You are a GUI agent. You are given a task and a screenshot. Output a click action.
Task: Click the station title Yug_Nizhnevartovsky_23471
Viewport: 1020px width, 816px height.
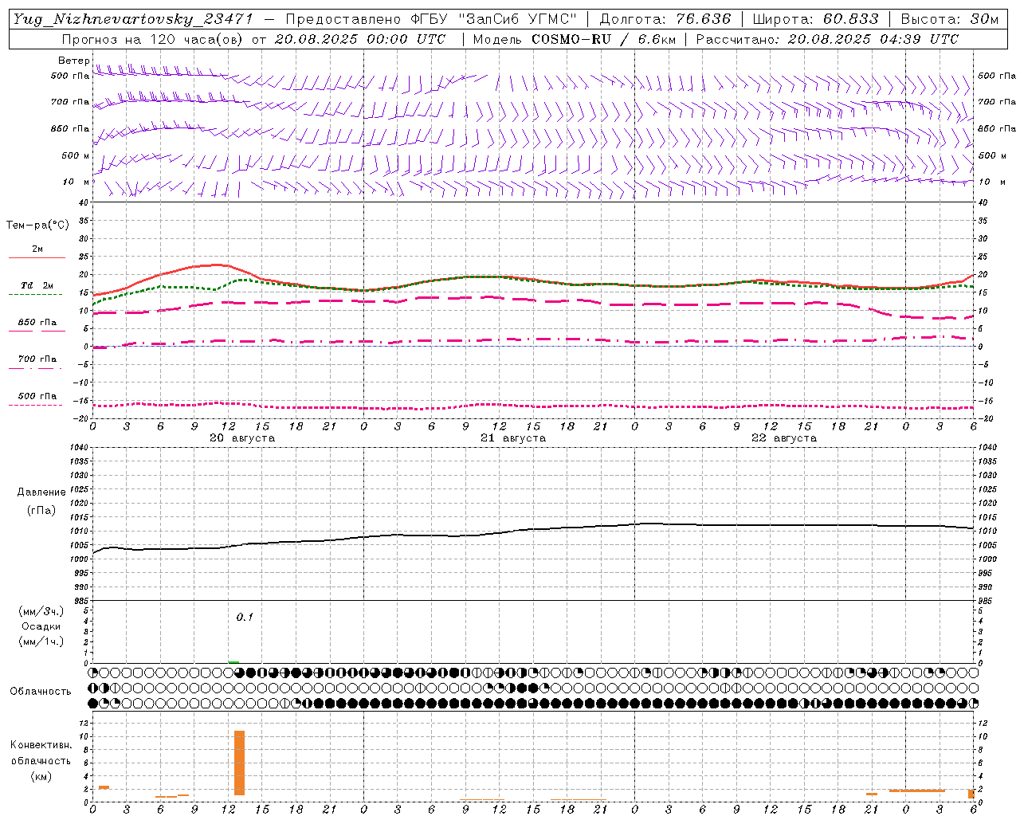(132, 20)
